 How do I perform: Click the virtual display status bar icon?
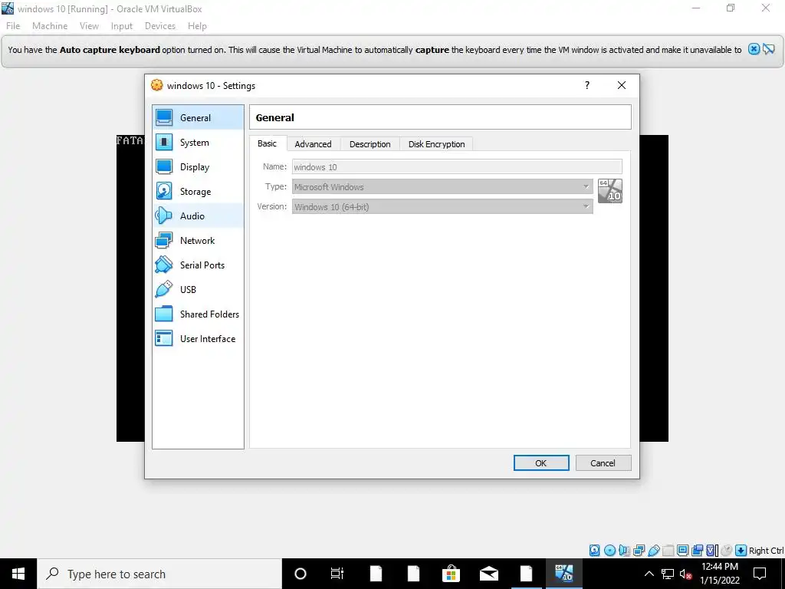click(x=682, y=551)
